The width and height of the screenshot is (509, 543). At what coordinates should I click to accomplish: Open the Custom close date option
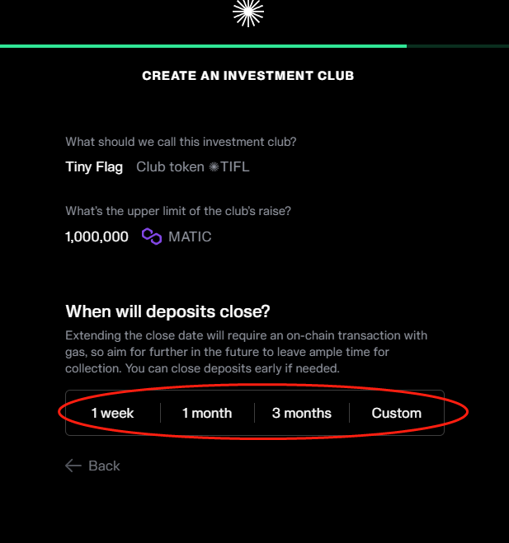[397, 413]
